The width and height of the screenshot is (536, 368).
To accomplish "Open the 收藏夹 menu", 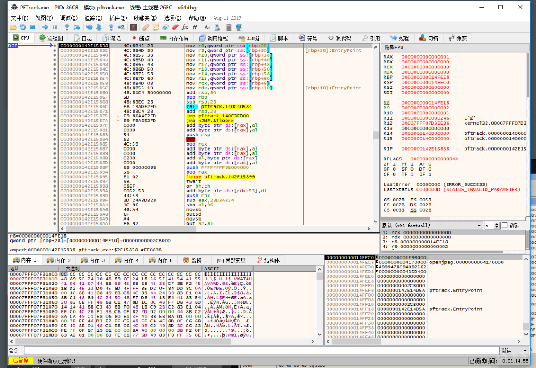I will click(x=146, y=18).
